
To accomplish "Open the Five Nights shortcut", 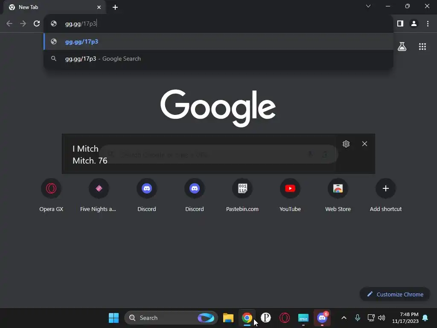I will tap(99, 195).
